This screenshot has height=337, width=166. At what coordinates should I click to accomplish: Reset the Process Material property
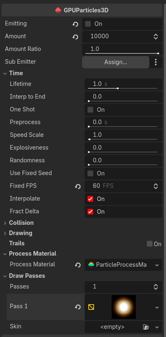tap(78, 265)
